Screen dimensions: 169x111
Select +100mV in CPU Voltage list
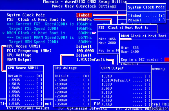click(x=72, y=84)
